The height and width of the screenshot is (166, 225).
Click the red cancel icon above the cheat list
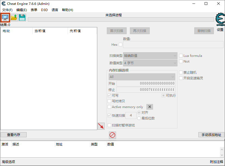112,135
